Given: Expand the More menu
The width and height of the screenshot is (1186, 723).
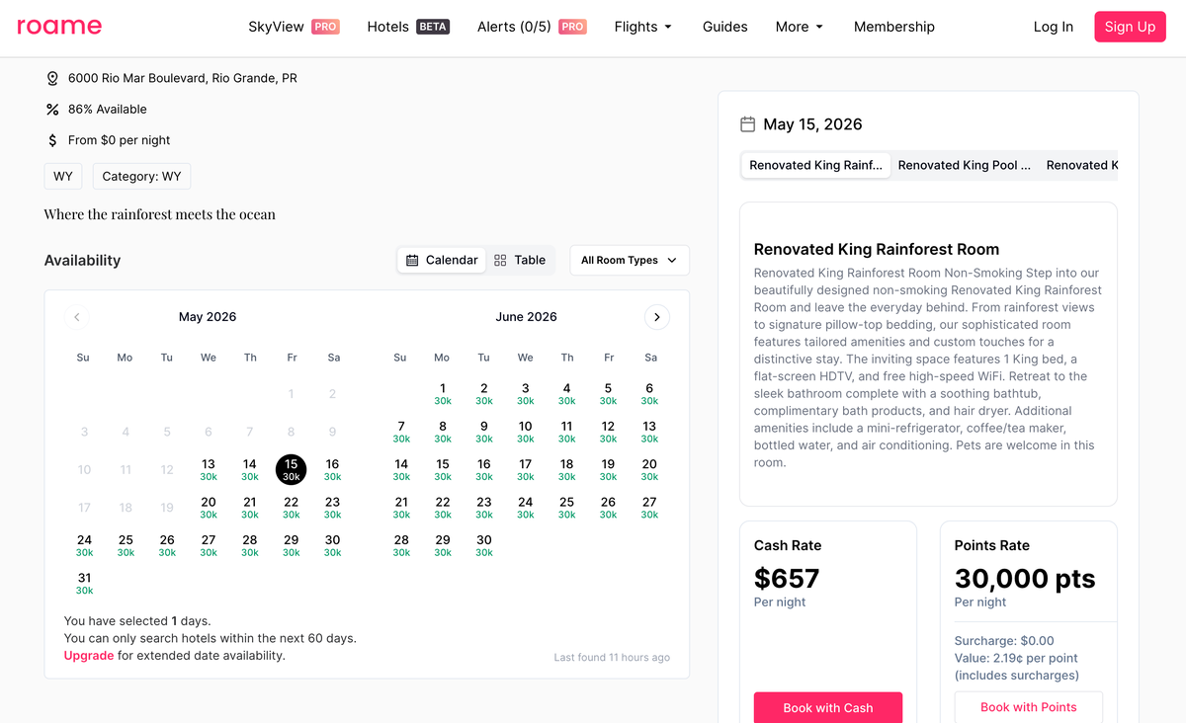Looking at the screenshot, I should (x=800, y=27).
